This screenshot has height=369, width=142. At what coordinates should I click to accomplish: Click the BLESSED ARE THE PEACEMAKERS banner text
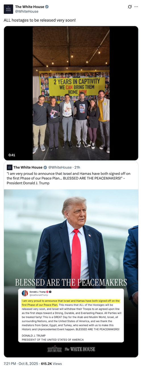tap(71, 282)
